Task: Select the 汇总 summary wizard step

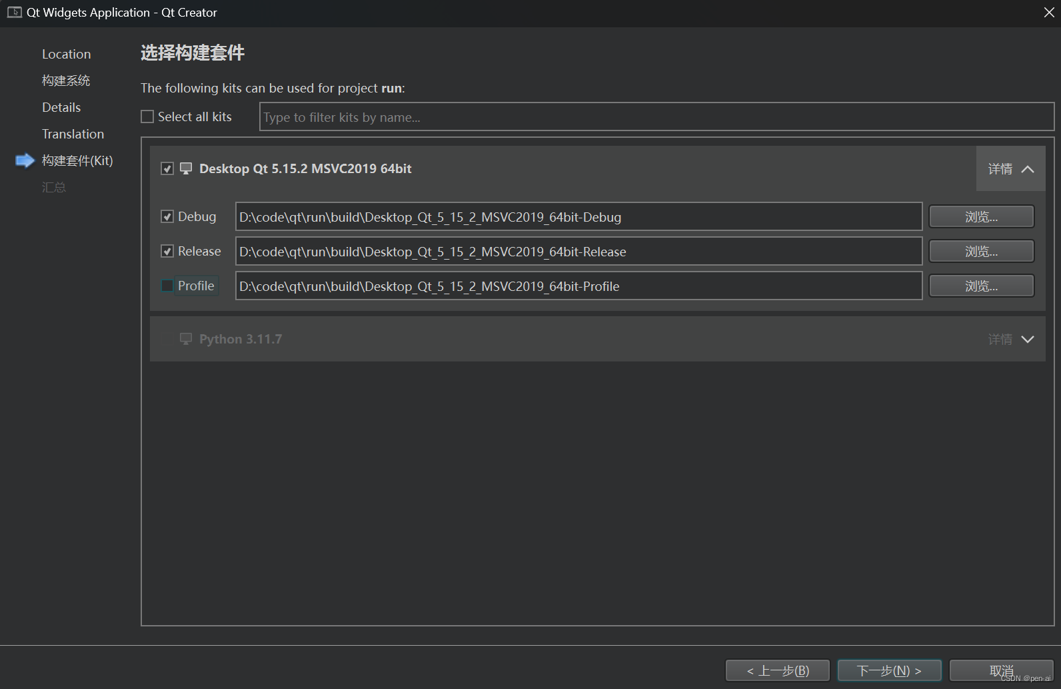Action: 54,187
